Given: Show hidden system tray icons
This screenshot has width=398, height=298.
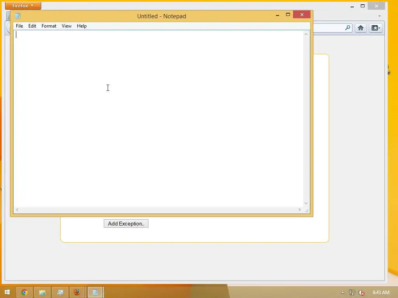Looking at the screenshot, I should click(x=342, y=293).
